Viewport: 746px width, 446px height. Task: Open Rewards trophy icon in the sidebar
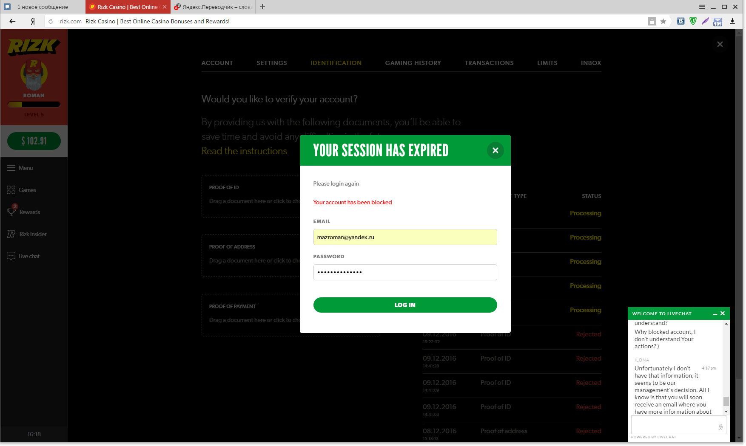[11, 211]
